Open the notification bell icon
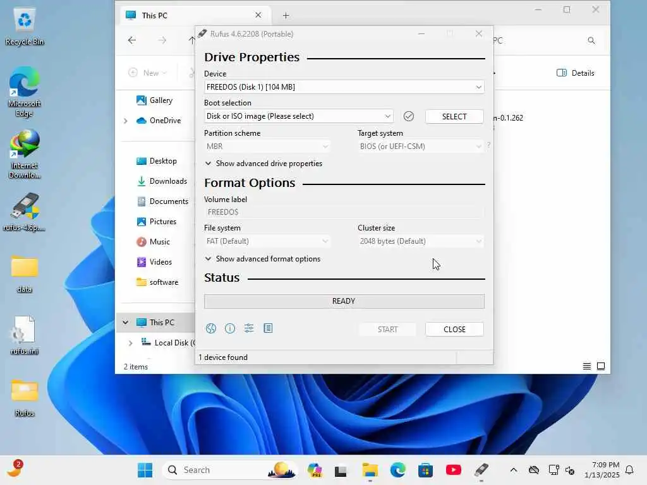Screen dimensions: 647x485 click(x=630, y=470)
